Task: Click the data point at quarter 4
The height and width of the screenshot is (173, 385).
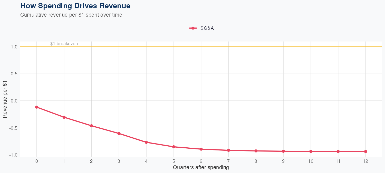Action: 146,142
